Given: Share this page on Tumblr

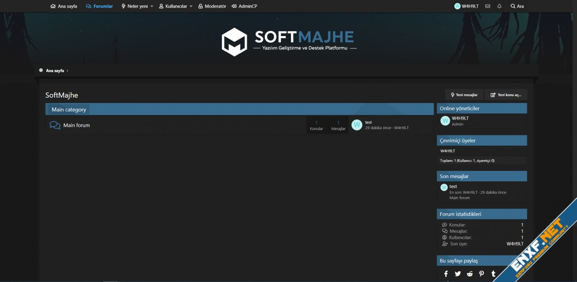Looking at the screenshot, I should pos(493,273).
